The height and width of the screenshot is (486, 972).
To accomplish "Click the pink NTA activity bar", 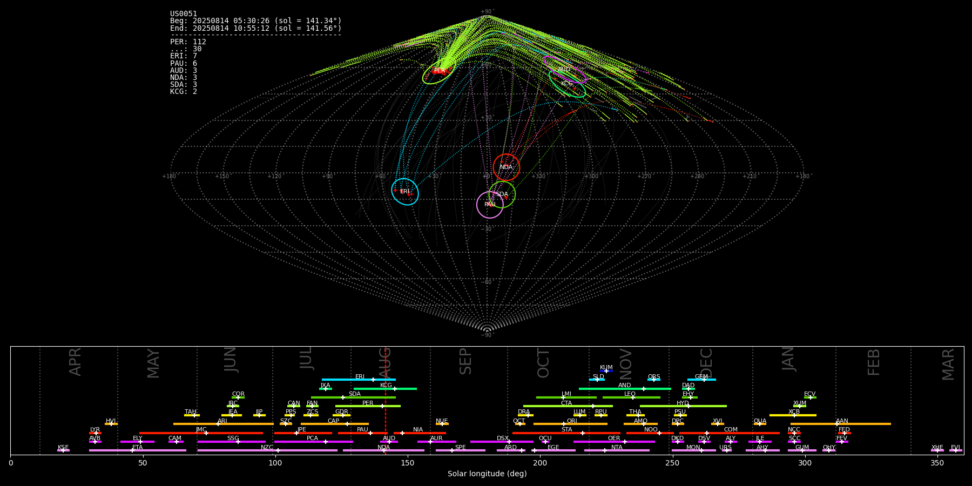I will [617, 450].
